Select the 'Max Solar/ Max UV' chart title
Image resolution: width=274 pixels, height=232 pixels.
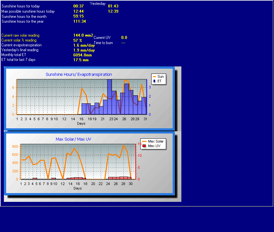pos(73,139)
